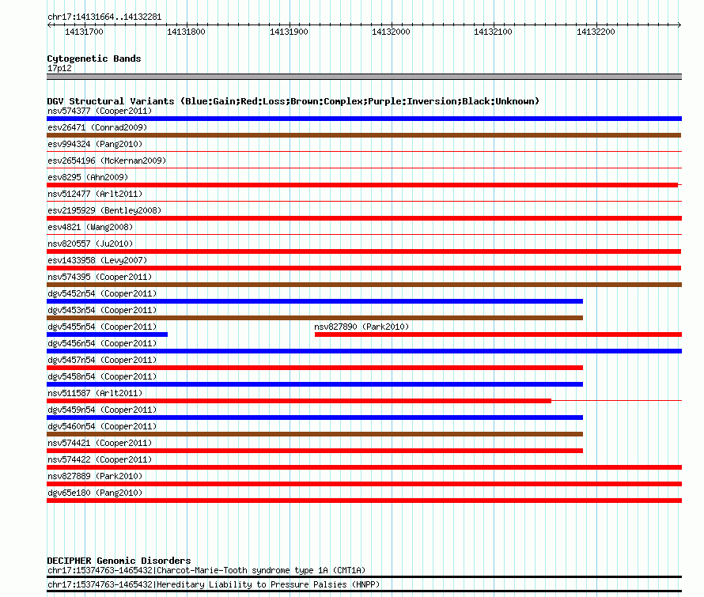Image resolution: width=704 pixels, height=597 pixels.
Task: Click the left arrowhead of the ruler
Action: [49, 25]
